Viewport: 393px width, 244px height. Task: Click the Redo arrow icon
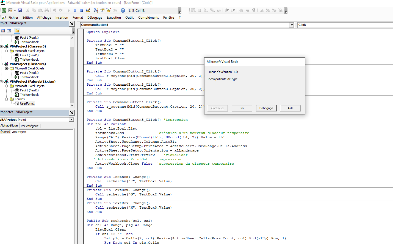coord(61,10)
